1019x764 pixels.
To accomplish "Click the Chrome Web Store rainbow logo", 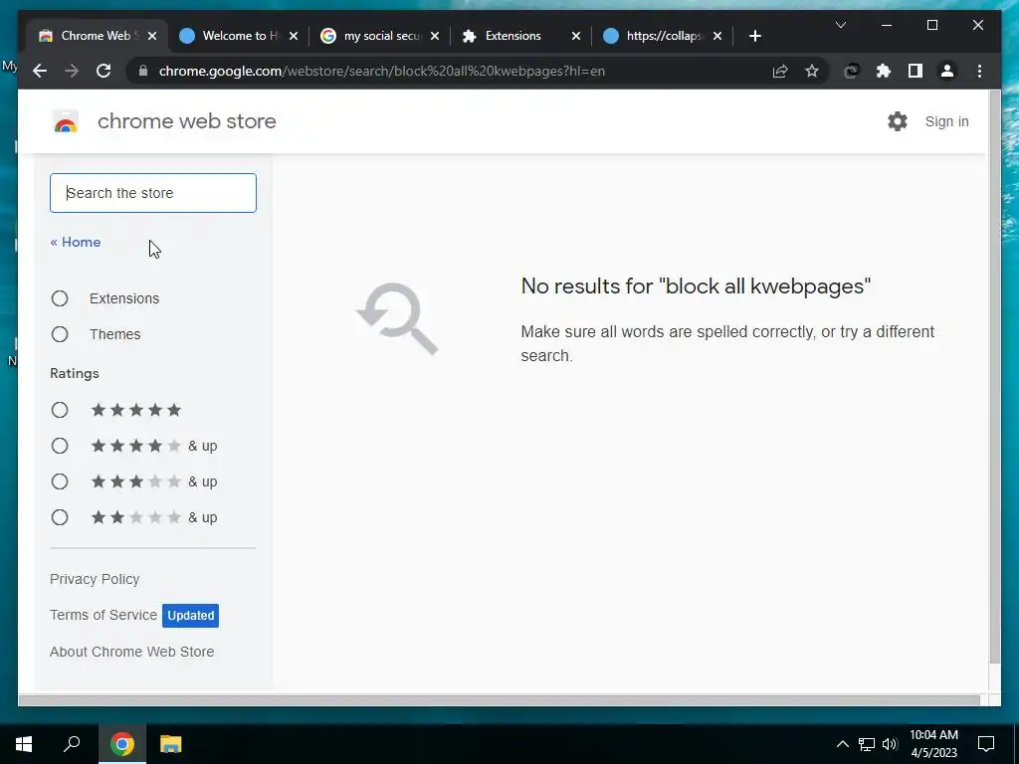I will point(66,121).
